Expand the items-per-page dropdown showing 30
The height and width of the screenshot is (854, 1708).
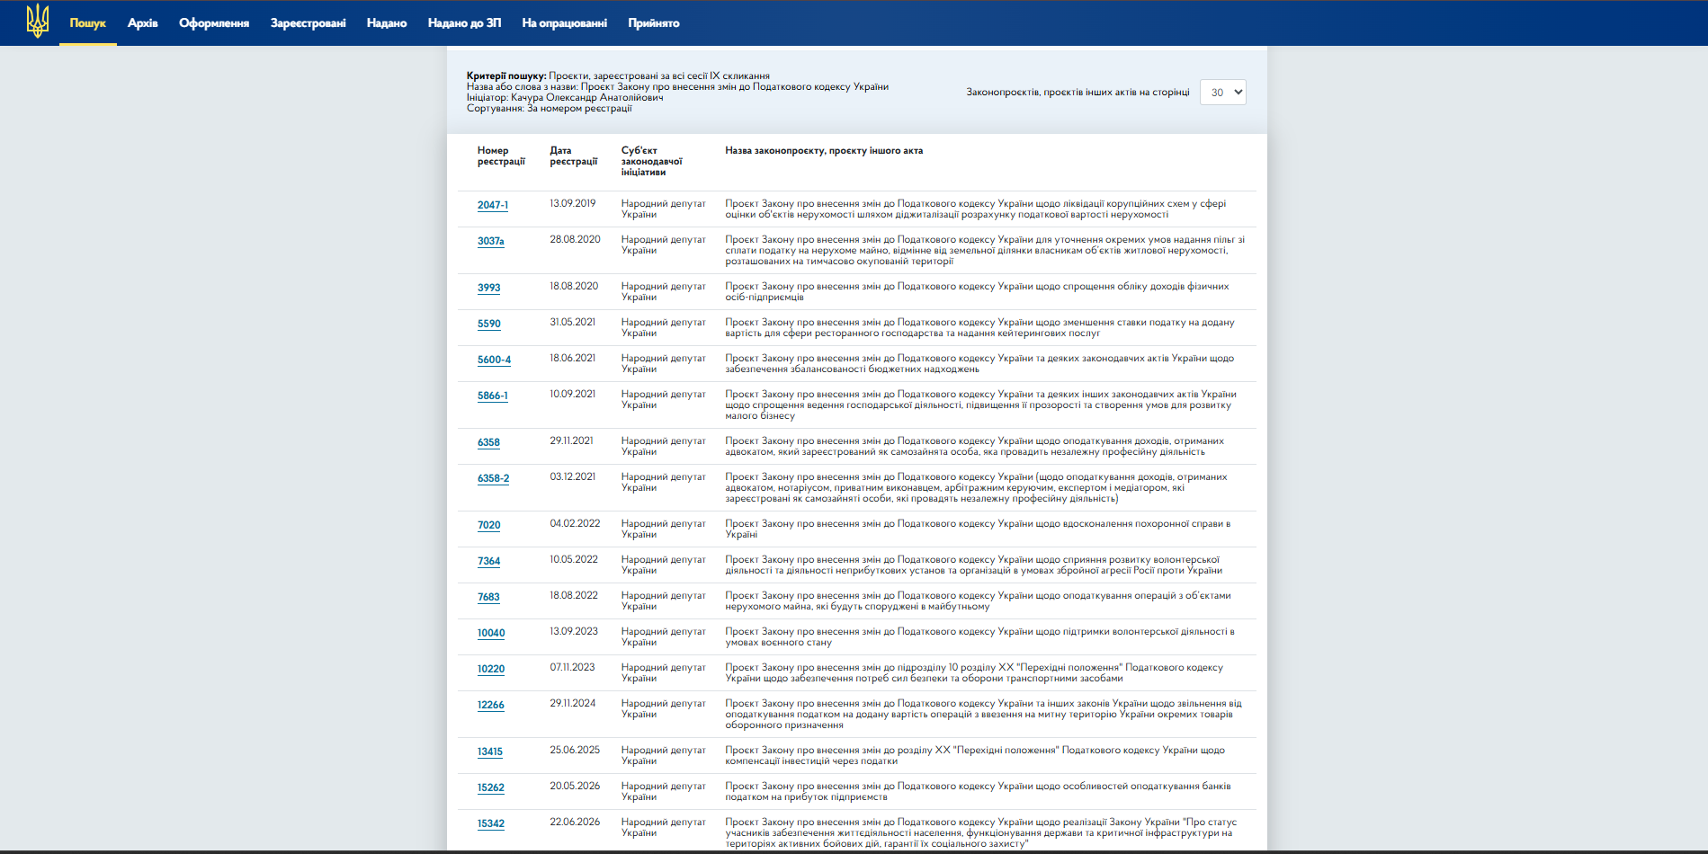click(x=1223, y=92)
